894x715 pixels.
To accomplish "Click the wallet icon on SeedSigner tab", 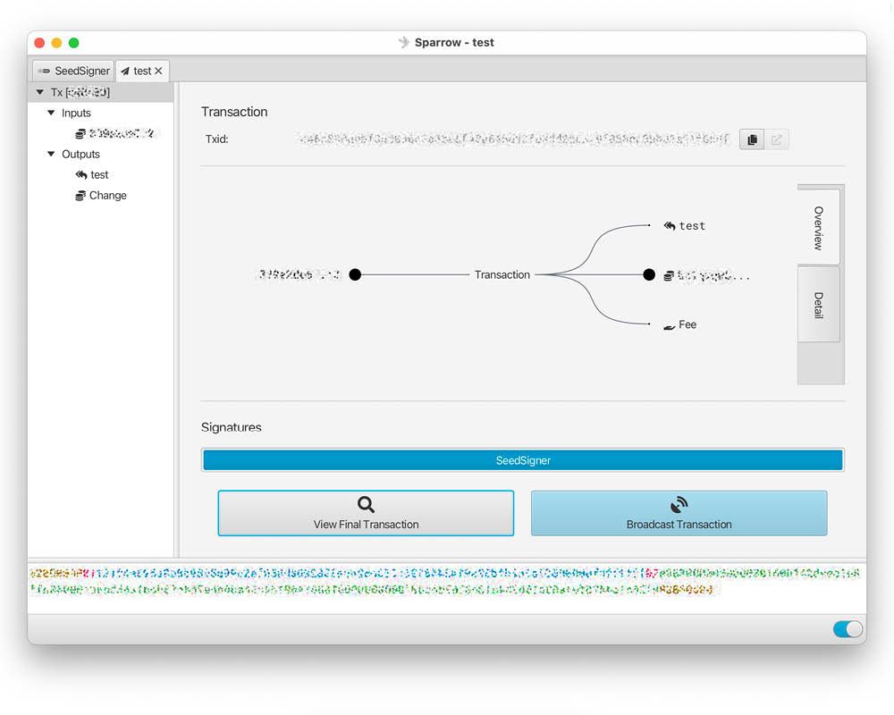I will point(44,71).
